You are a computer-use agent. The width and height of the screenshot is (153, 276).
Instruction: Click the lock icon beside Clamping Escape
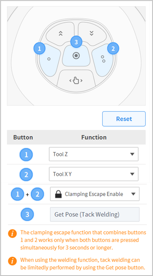(58, 194)
